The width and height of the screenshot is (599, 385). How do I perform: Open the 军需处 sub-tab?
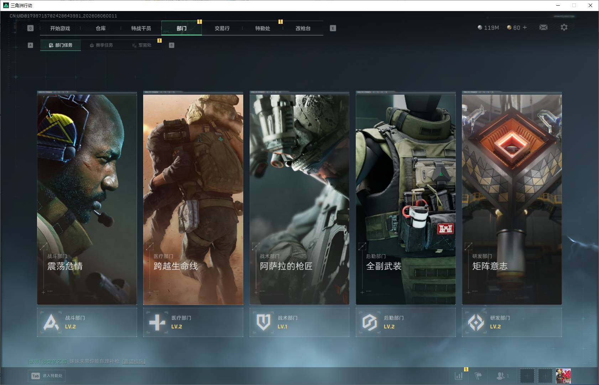point(142,45)
